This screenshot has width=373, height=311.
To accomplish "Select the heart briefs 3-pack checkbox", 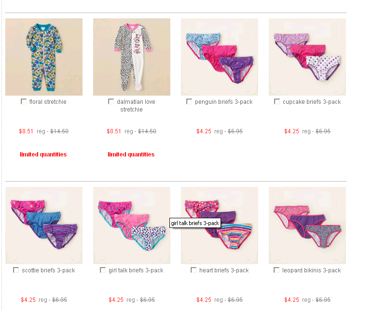I will coord(193,270).
